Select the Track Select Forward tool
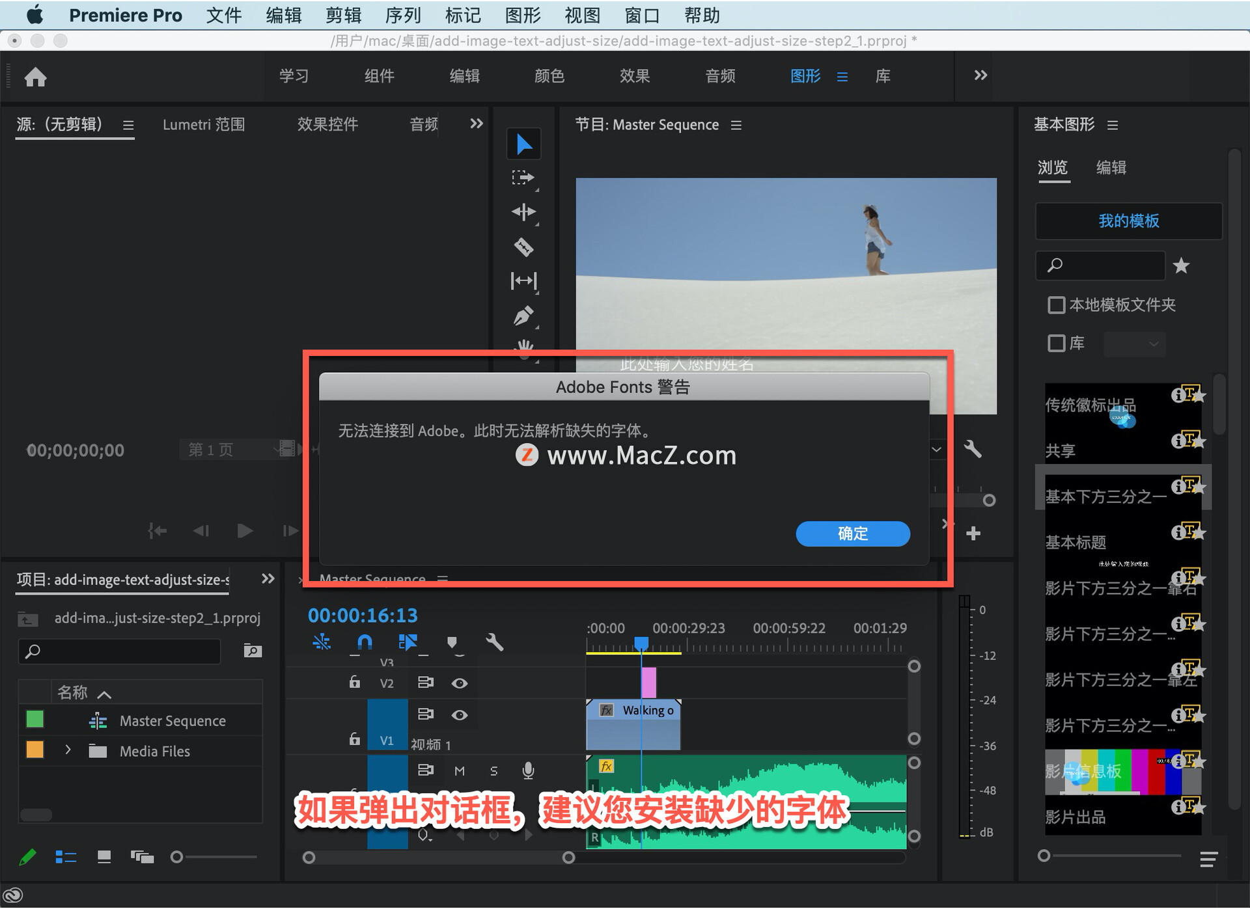This screenshot has width=1250, height=909. [523, 178]
